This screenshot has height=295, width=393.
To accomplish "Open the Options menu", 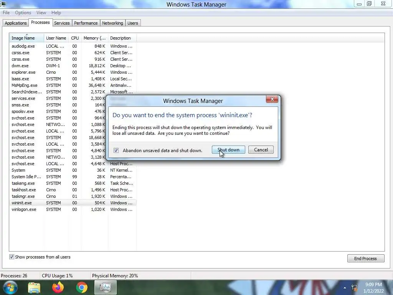I will (23, 13).
